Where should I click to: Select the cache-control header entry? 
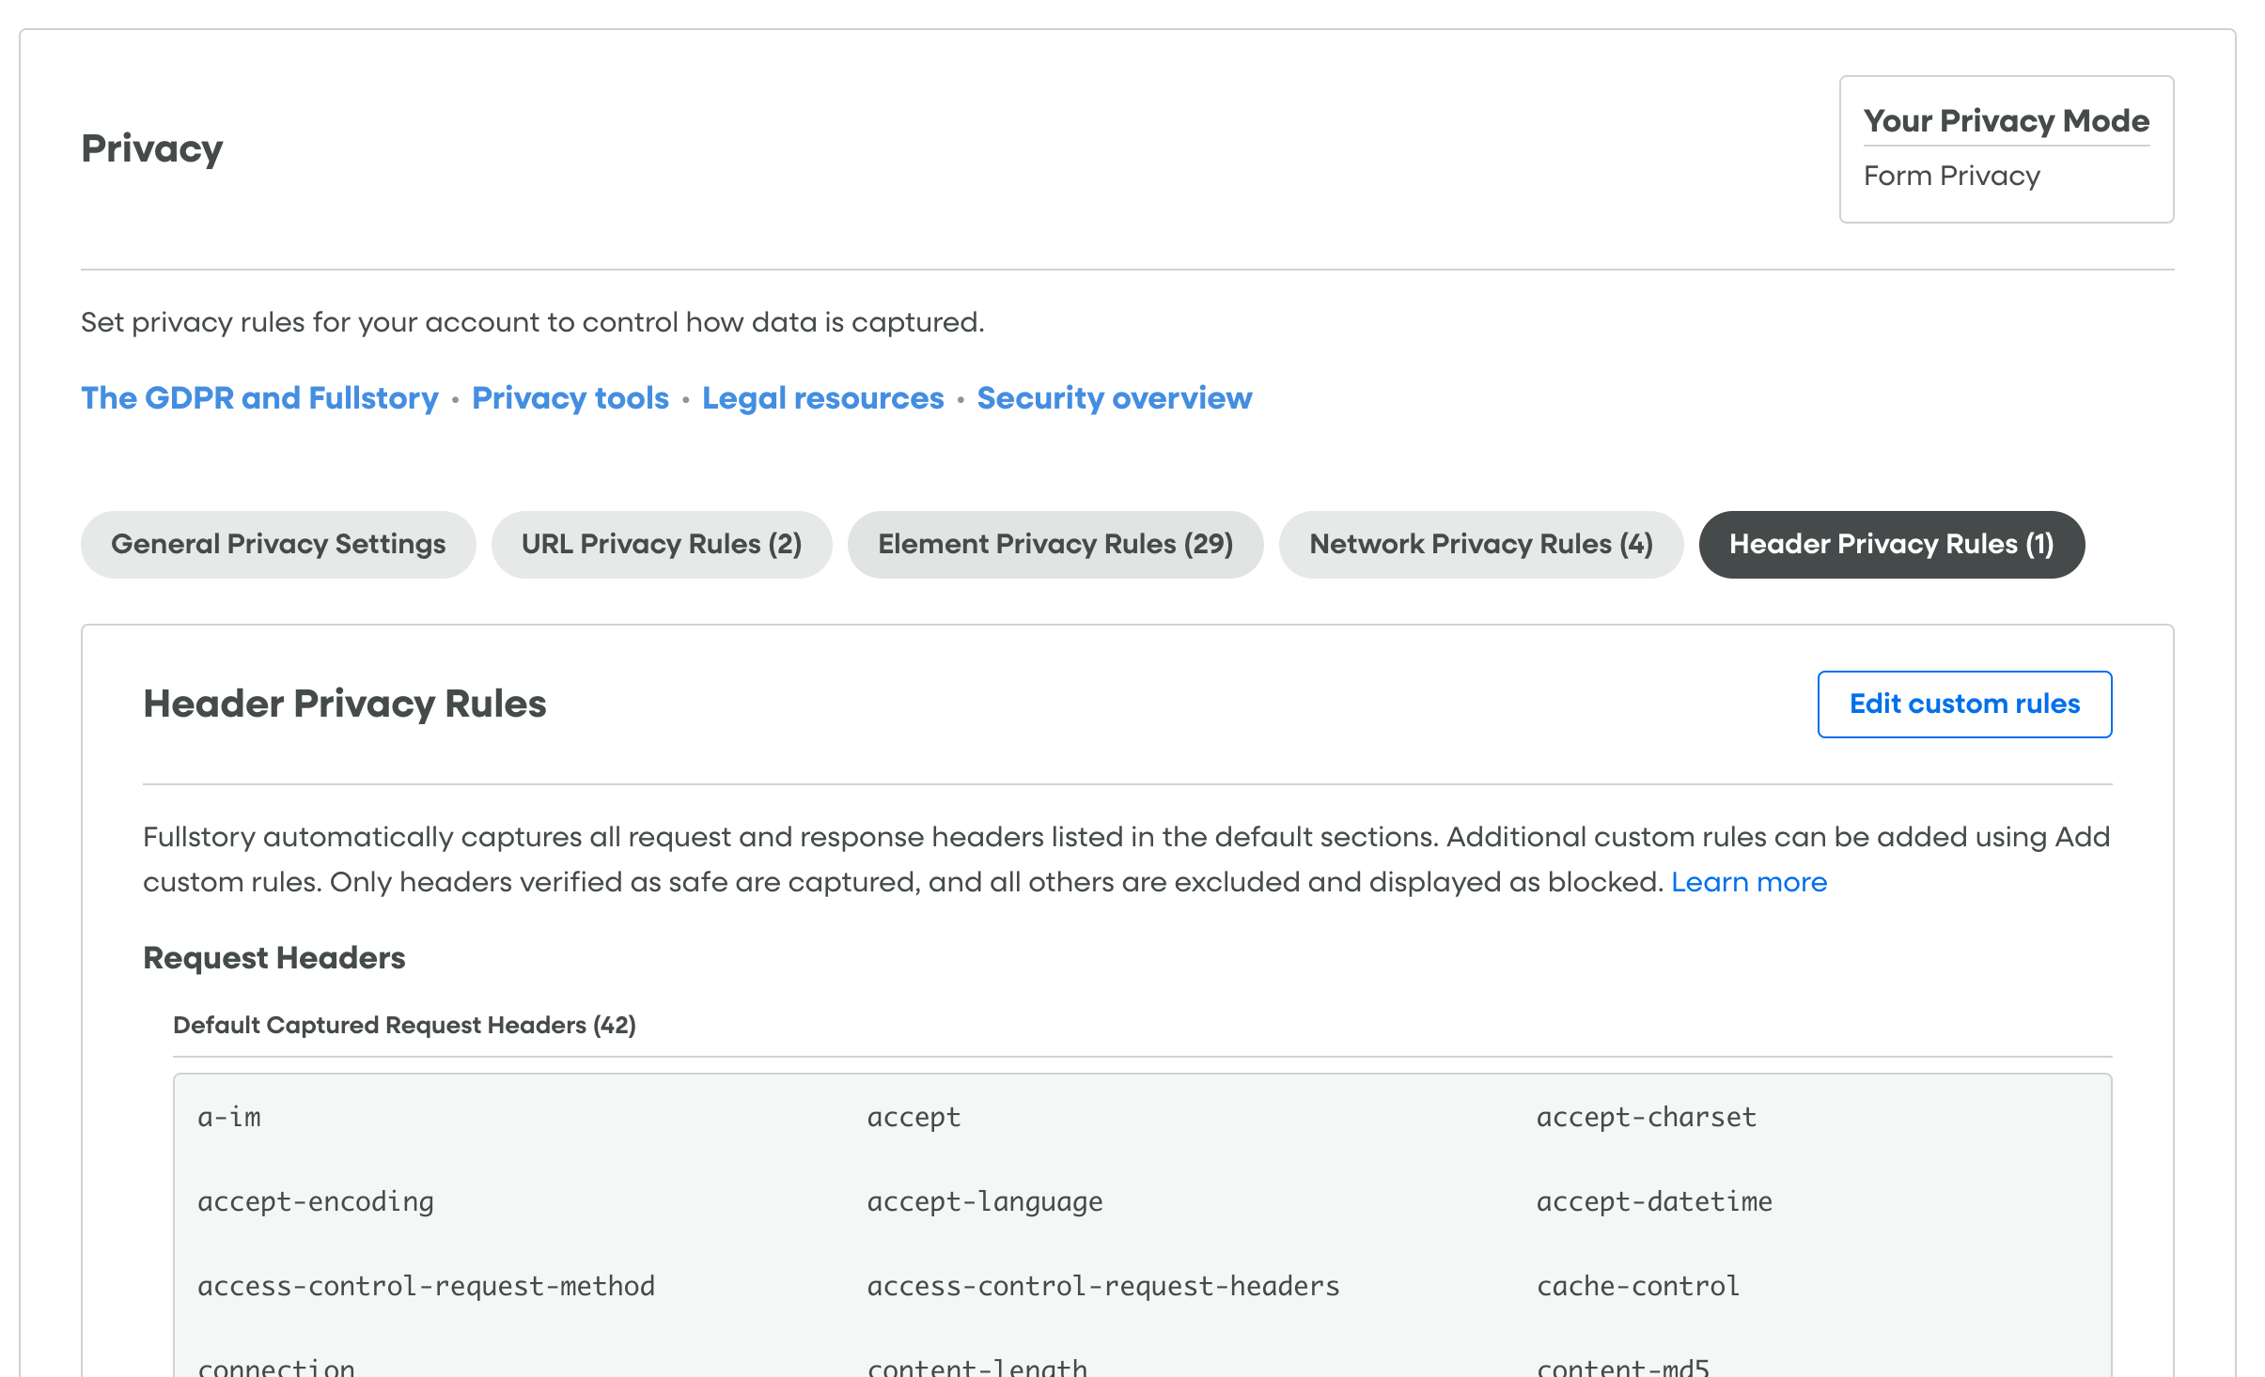(1637, 1285)
